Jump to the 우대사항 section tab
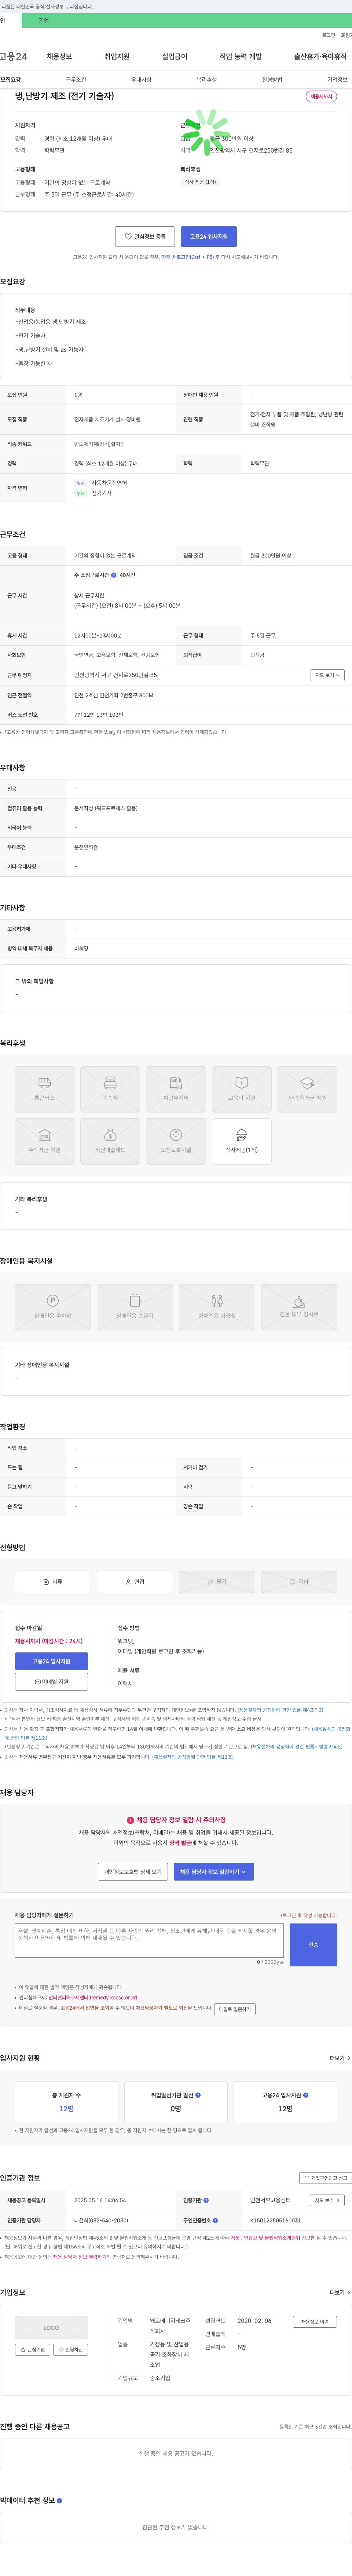This screenshot has height=2576, width=352. [x=141, y=80]
